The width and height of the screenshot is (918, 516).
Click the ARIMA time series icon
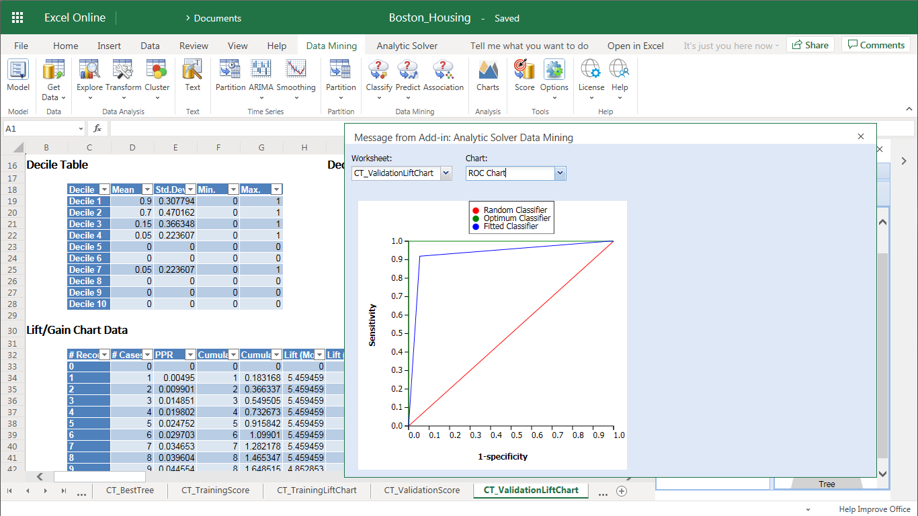(x=261, y=70)
